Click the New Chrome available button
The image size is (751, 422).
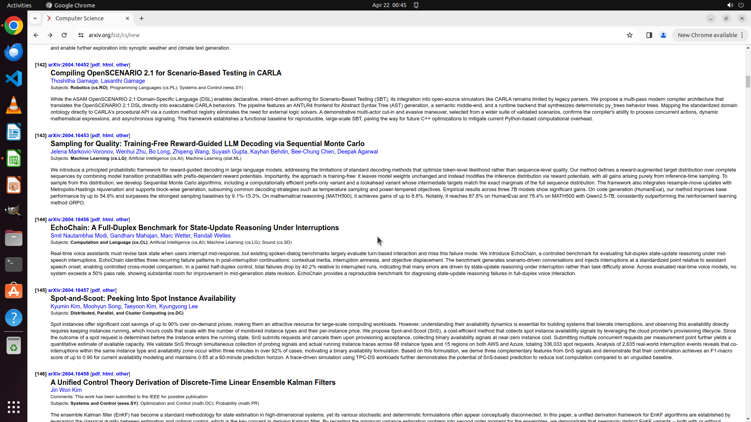coord(707,35)
